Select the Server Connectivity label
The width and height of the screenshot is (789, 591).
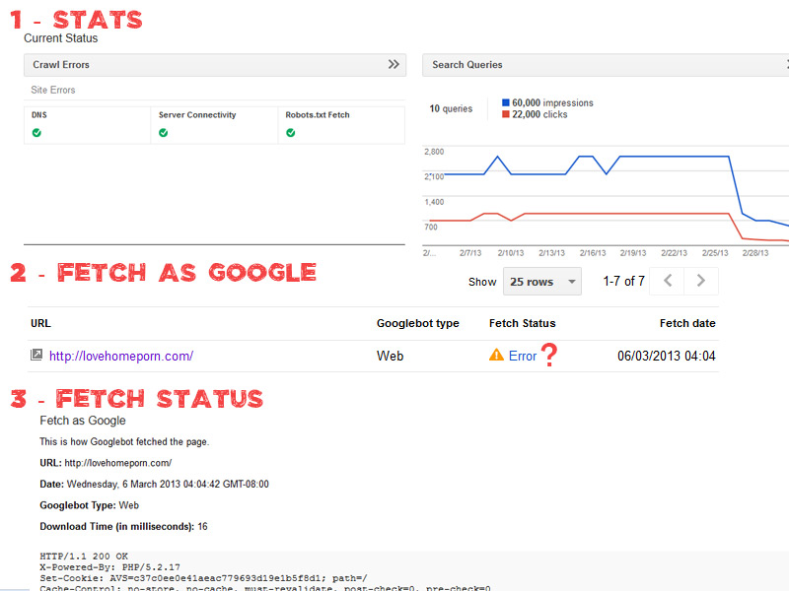(x=197, y=114)
